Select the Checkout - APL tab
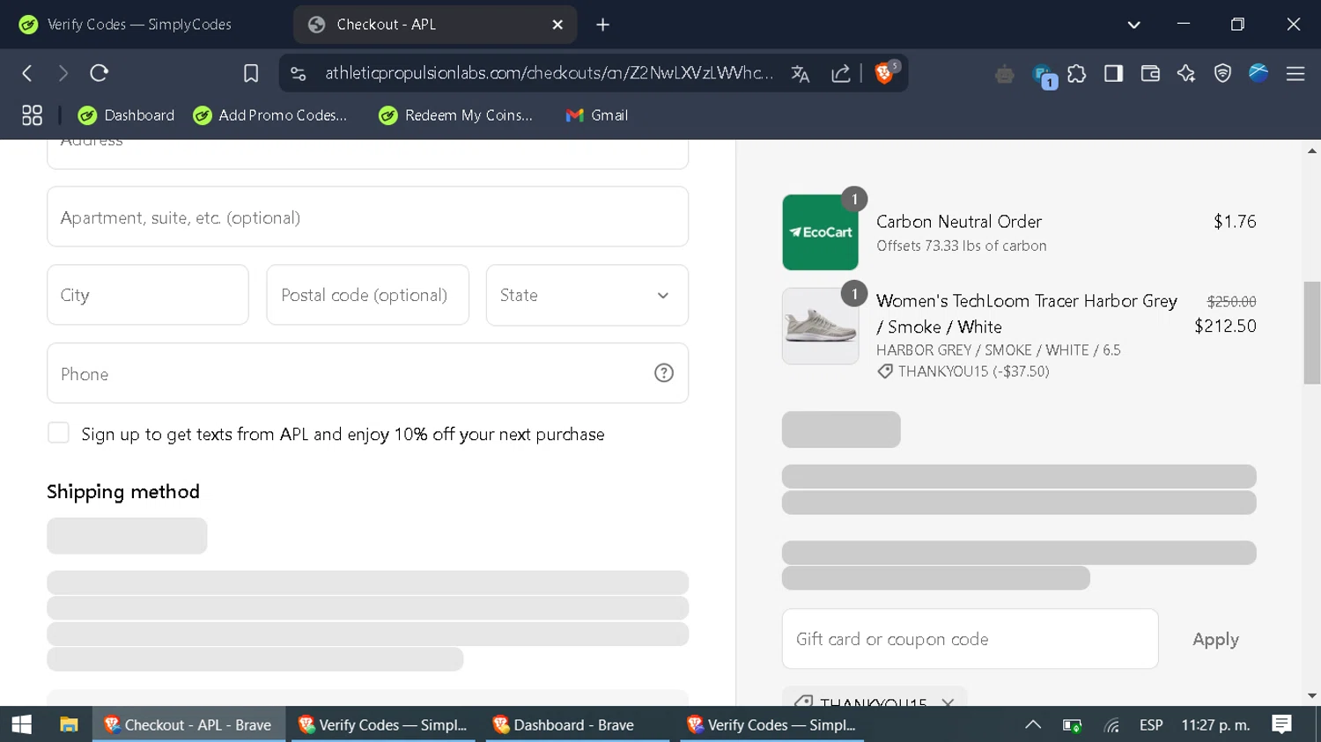The width and height of the screenshot is (1321, 742). (x=435, y=25)
